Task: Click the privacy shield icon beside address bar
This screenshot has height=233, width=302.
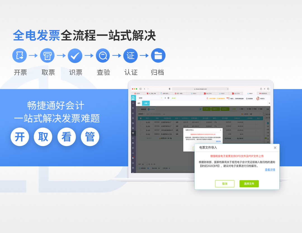Action: tap(170, 89)
